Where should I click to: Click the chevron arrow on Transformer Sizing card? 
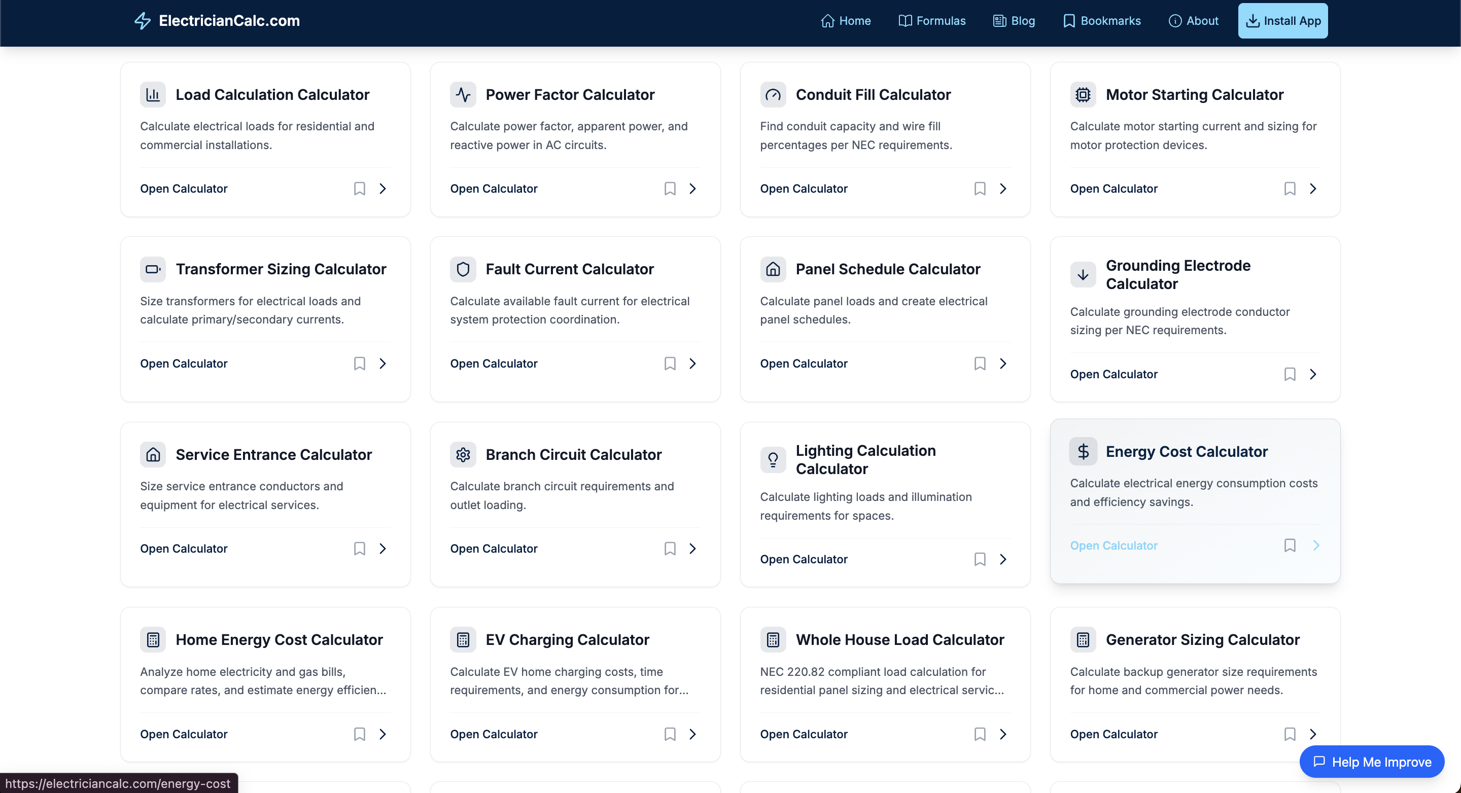[x=383, y=364]
